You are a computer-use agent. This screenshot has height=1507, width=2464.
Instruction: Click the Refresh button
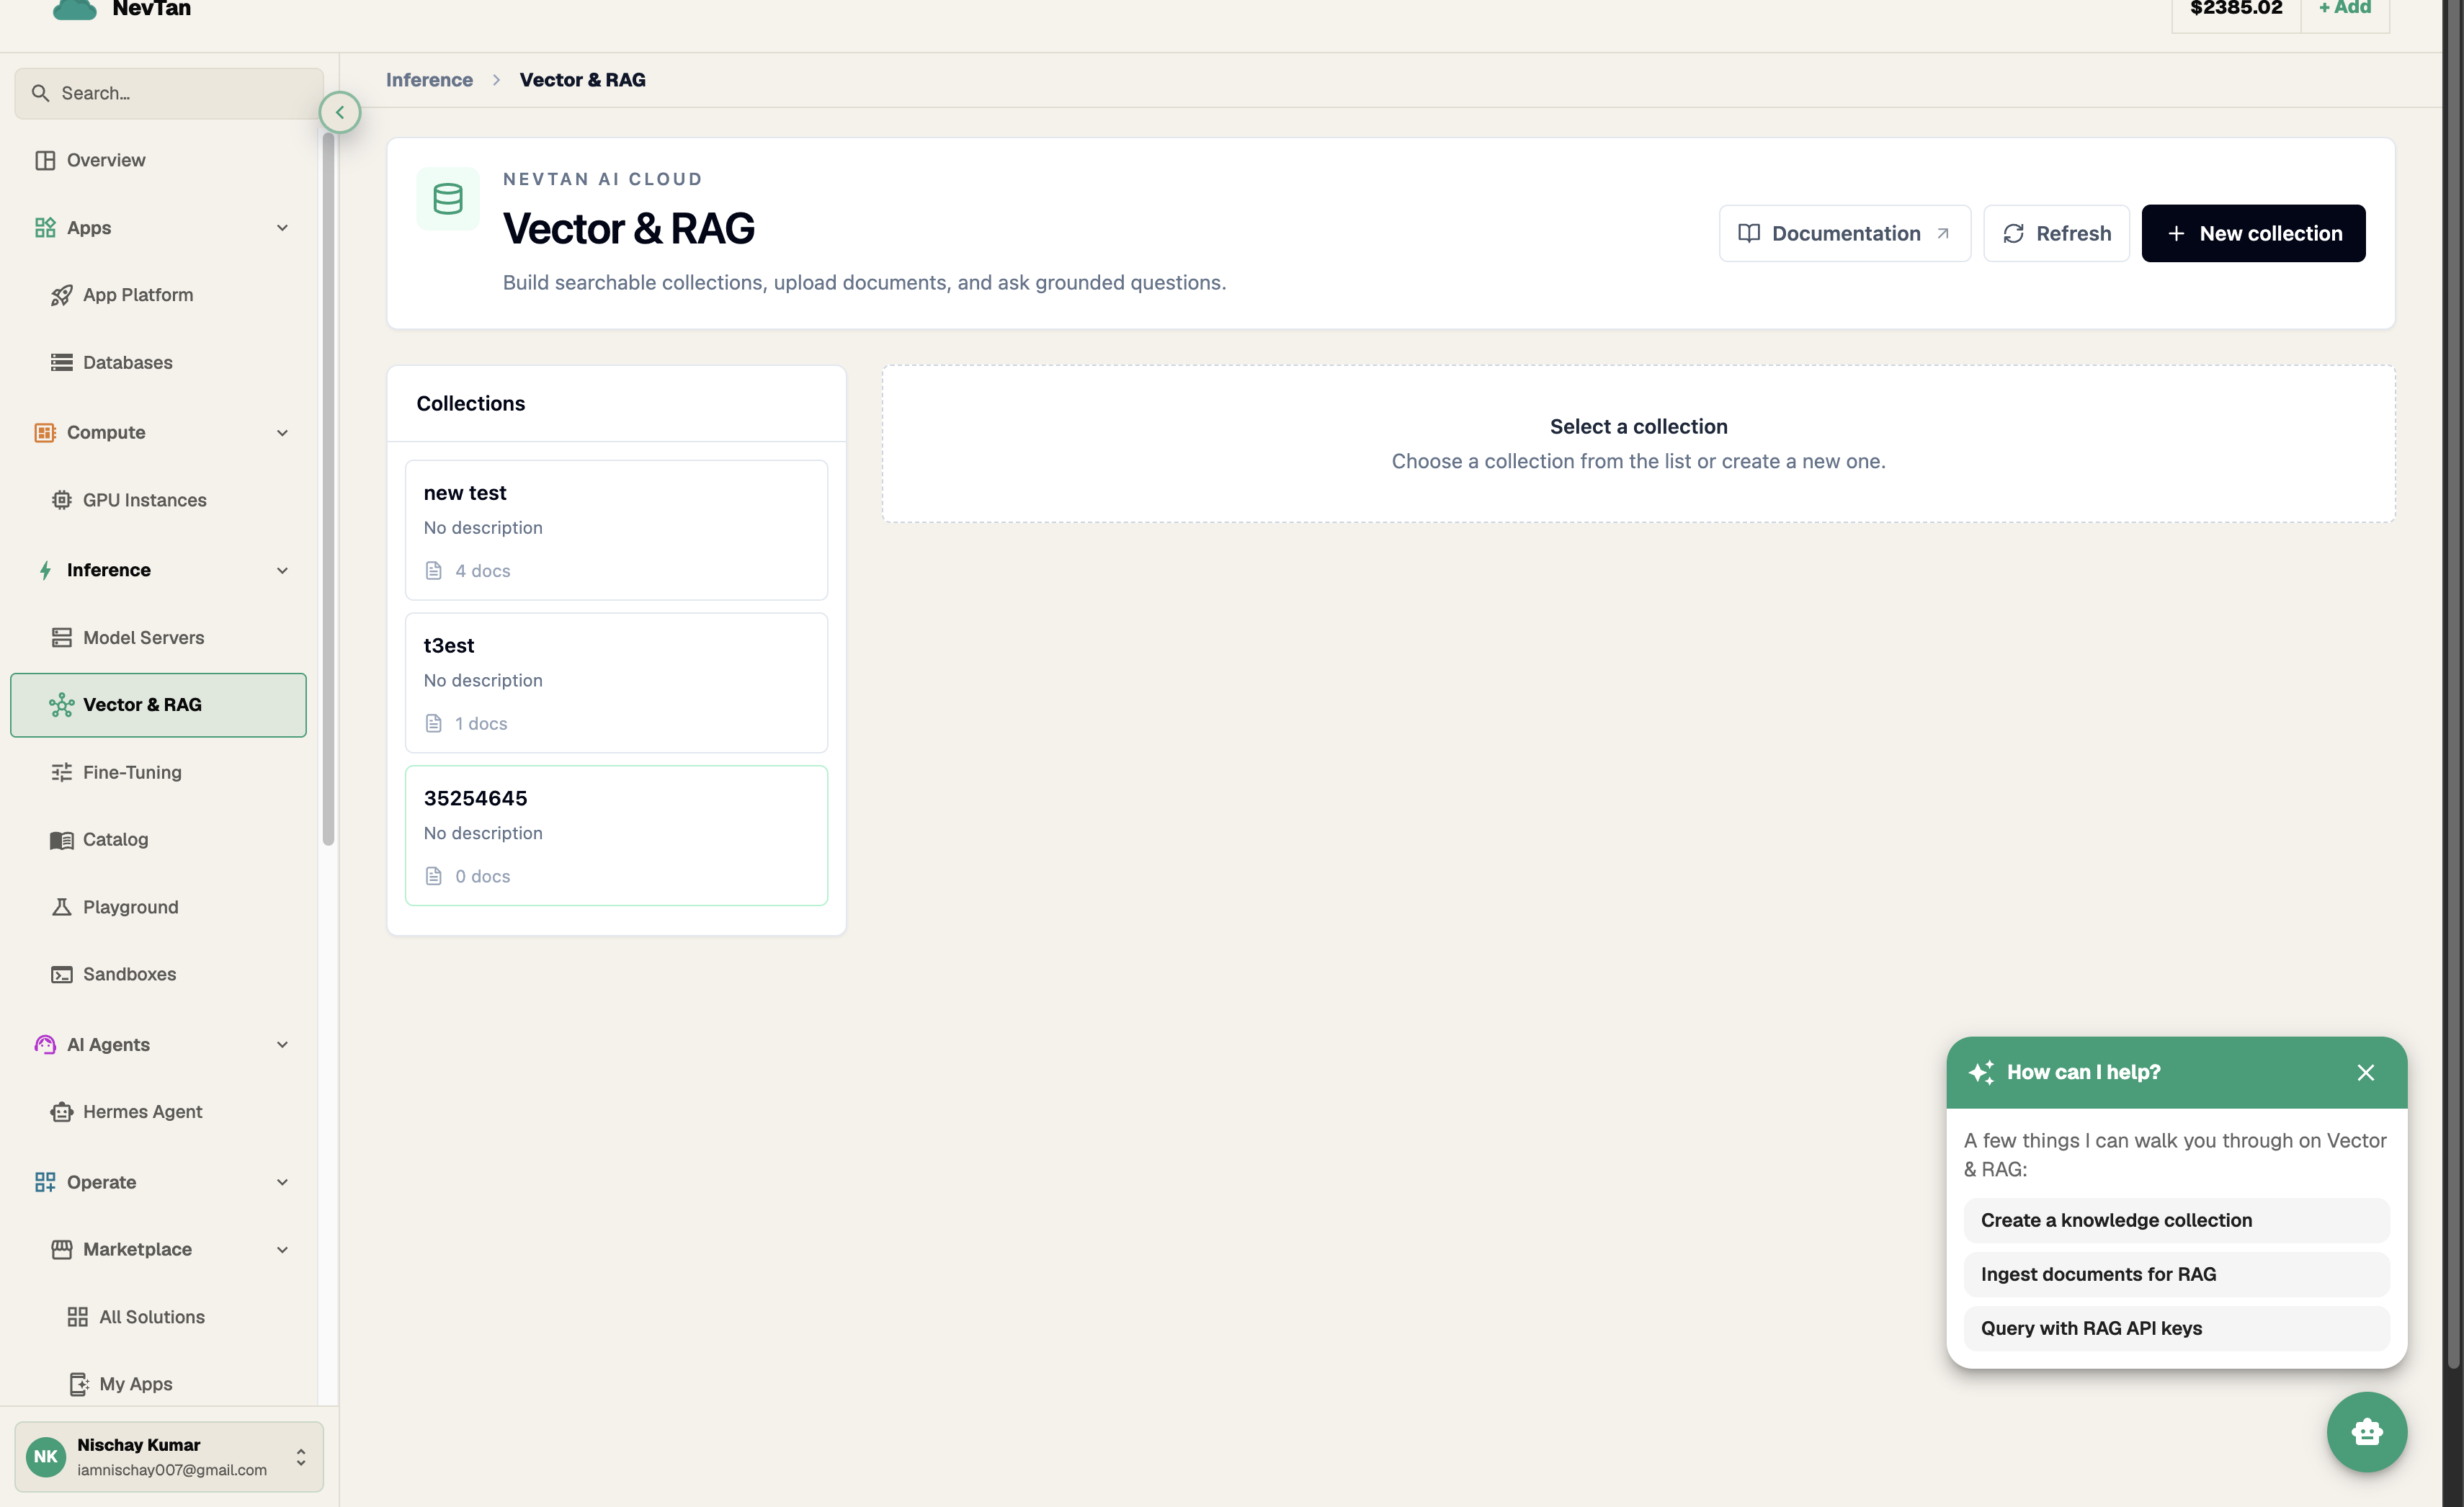[2056, 233]
